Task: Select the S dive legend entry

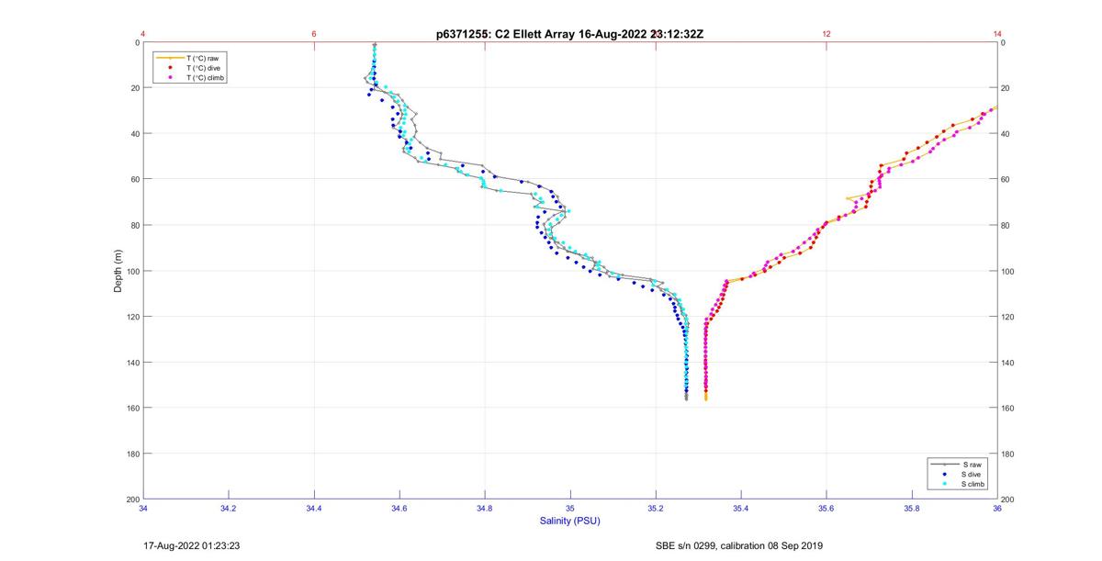Action: click(x=972, y=474)
